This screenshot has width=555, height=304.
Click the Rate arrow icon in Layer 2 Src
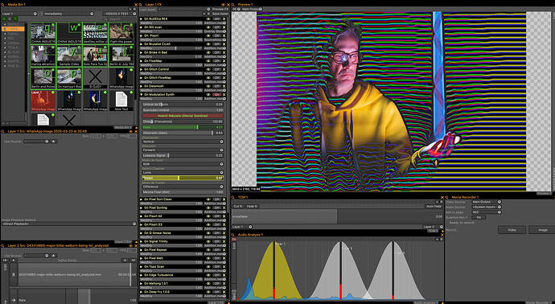[14, 300]
